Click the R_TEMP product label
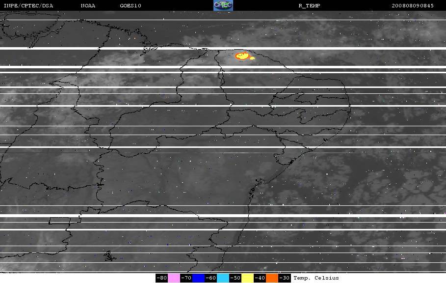446x283 pixels. click(309, 6)
